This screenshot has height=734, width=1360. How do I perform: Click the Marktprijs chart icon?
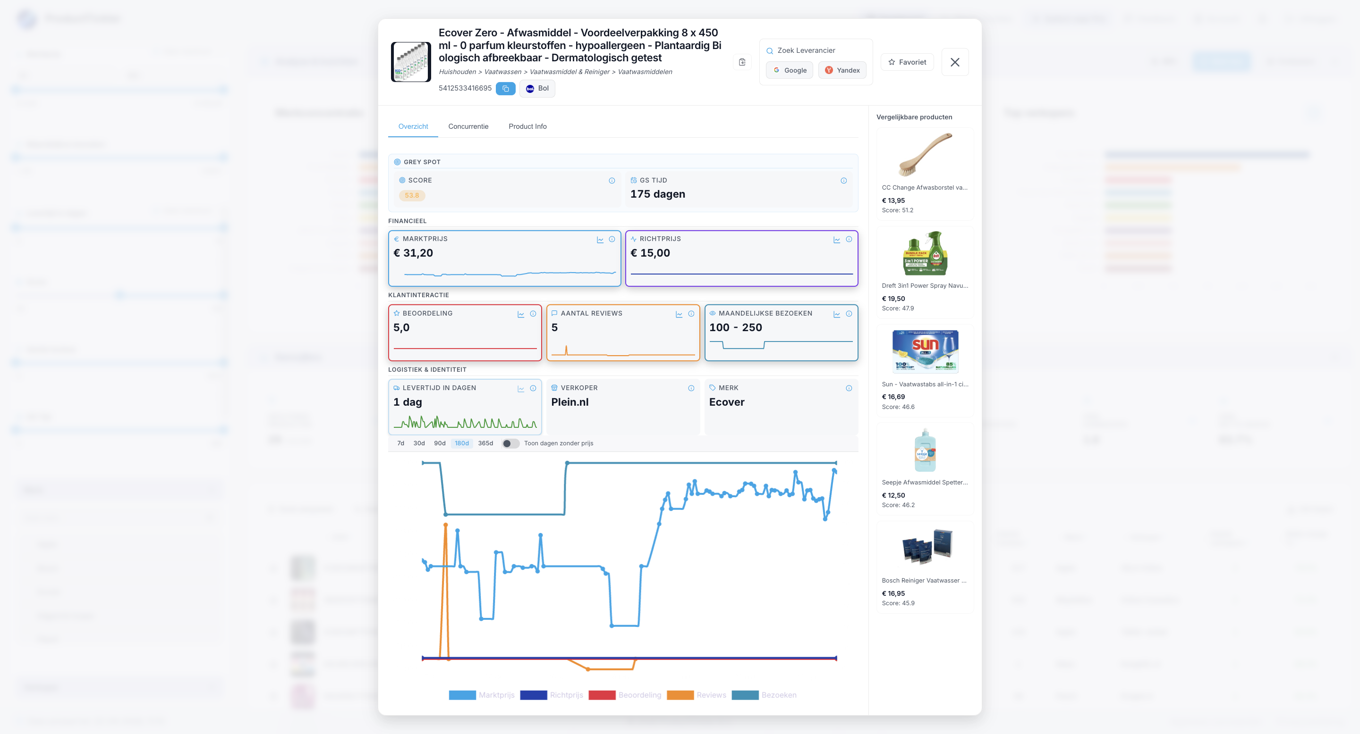pyautogui.click(x=600, y=239)
